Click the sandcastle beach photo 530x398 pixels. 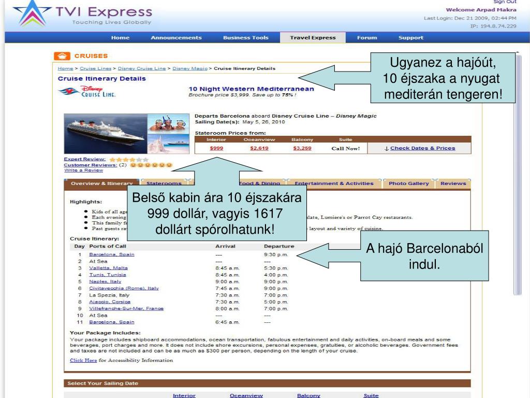(x=168, y=144)
